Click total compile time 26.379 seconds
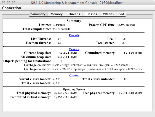155x117 pixels. click(x=61, y=29)
